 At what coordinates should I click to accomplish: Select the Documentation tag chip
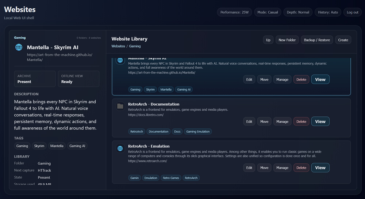pyautogui.click(x=158, y=131)
